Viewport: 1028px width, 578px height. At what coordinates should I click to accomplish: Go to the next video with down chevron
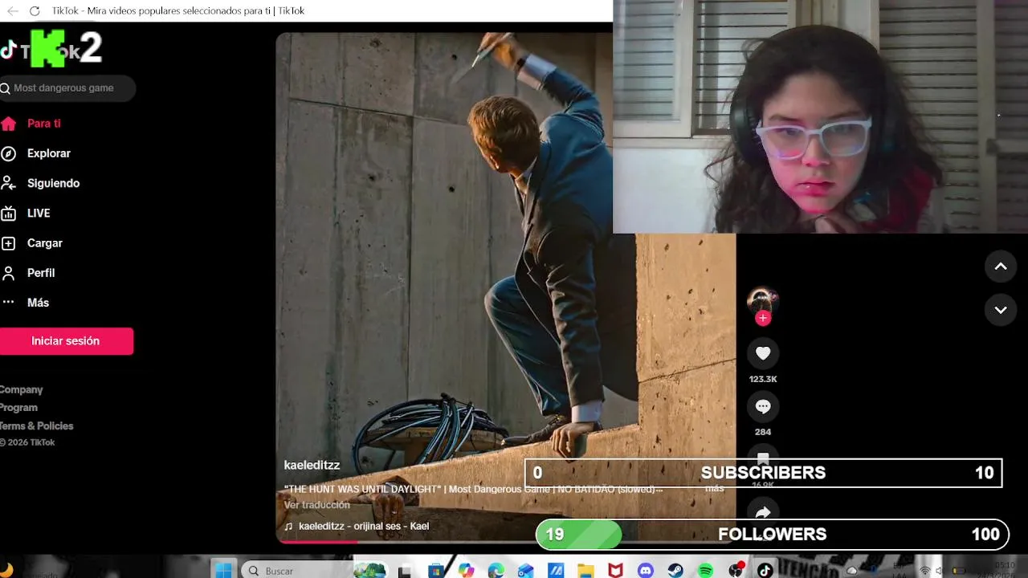click(1001, 310)
